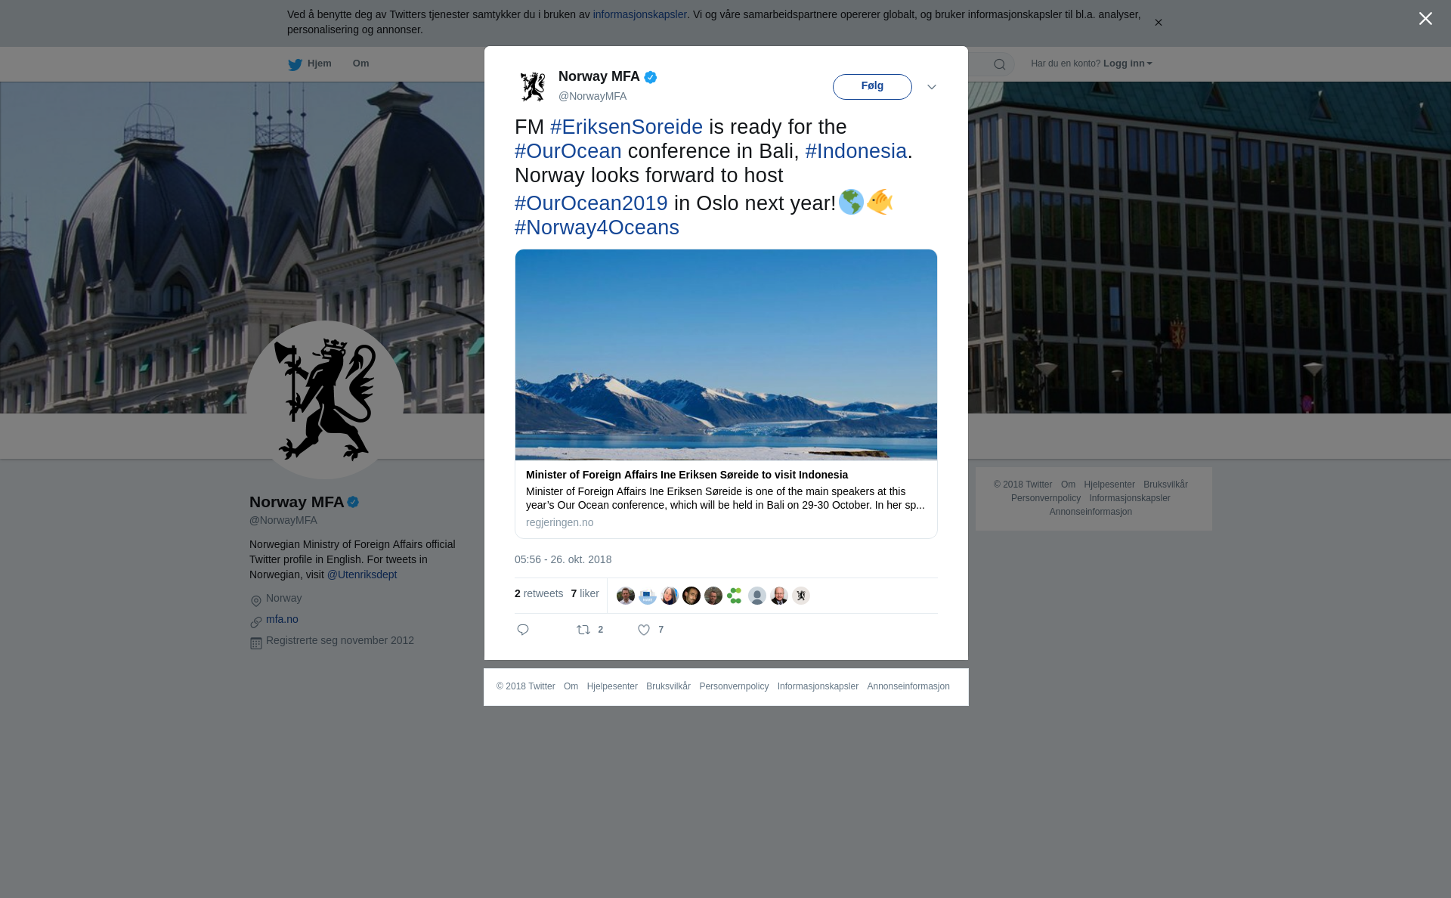Expand tweet options chevron next to Følg
The width and height of the screenshot is (1451, 898).
[932, 87]
